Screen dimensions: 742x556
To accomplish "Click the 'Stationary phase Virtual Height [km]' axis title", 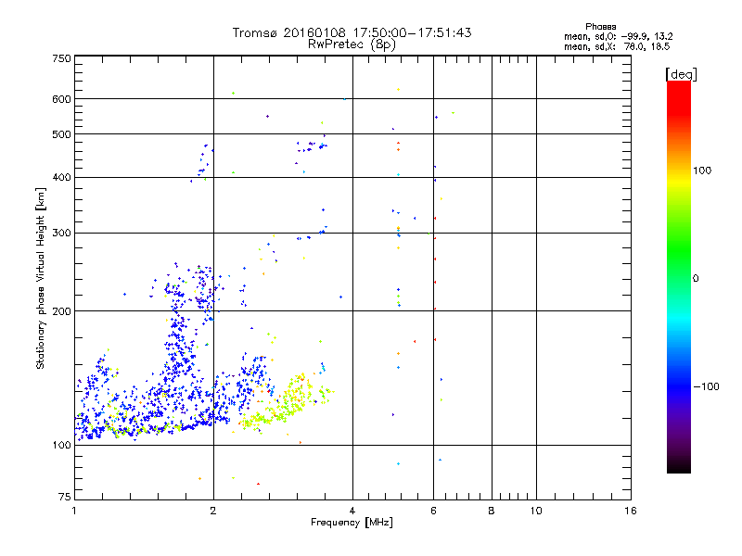I will tap(41, 279).
